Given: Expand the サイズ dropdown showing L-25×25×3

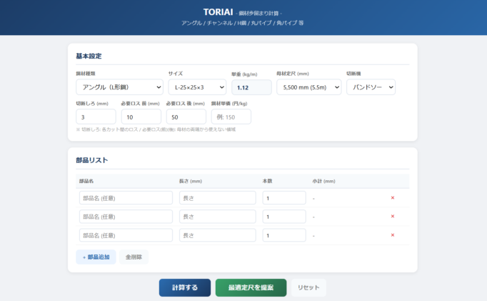Looking at the screenshot, I should click(196, 87).
